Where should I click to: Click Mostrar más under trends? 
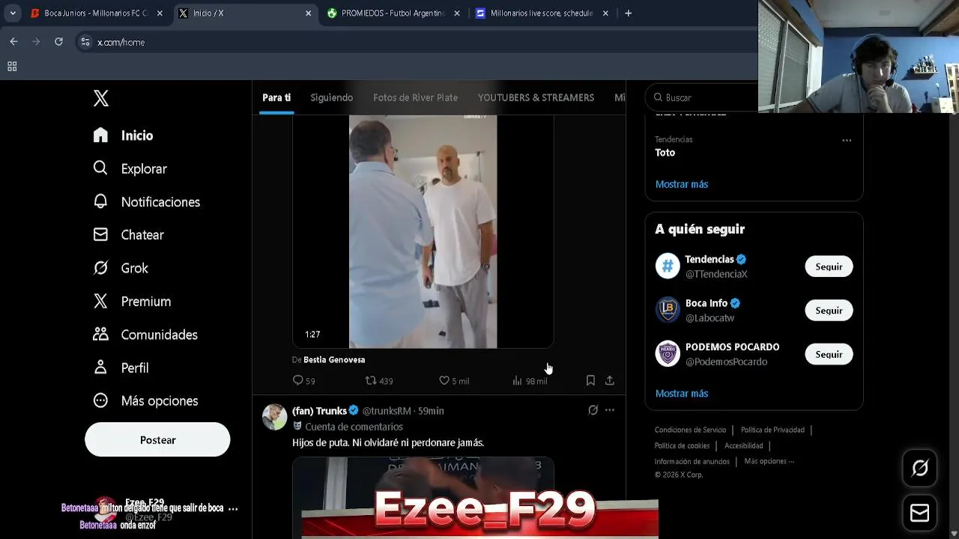tap(681, 184)
